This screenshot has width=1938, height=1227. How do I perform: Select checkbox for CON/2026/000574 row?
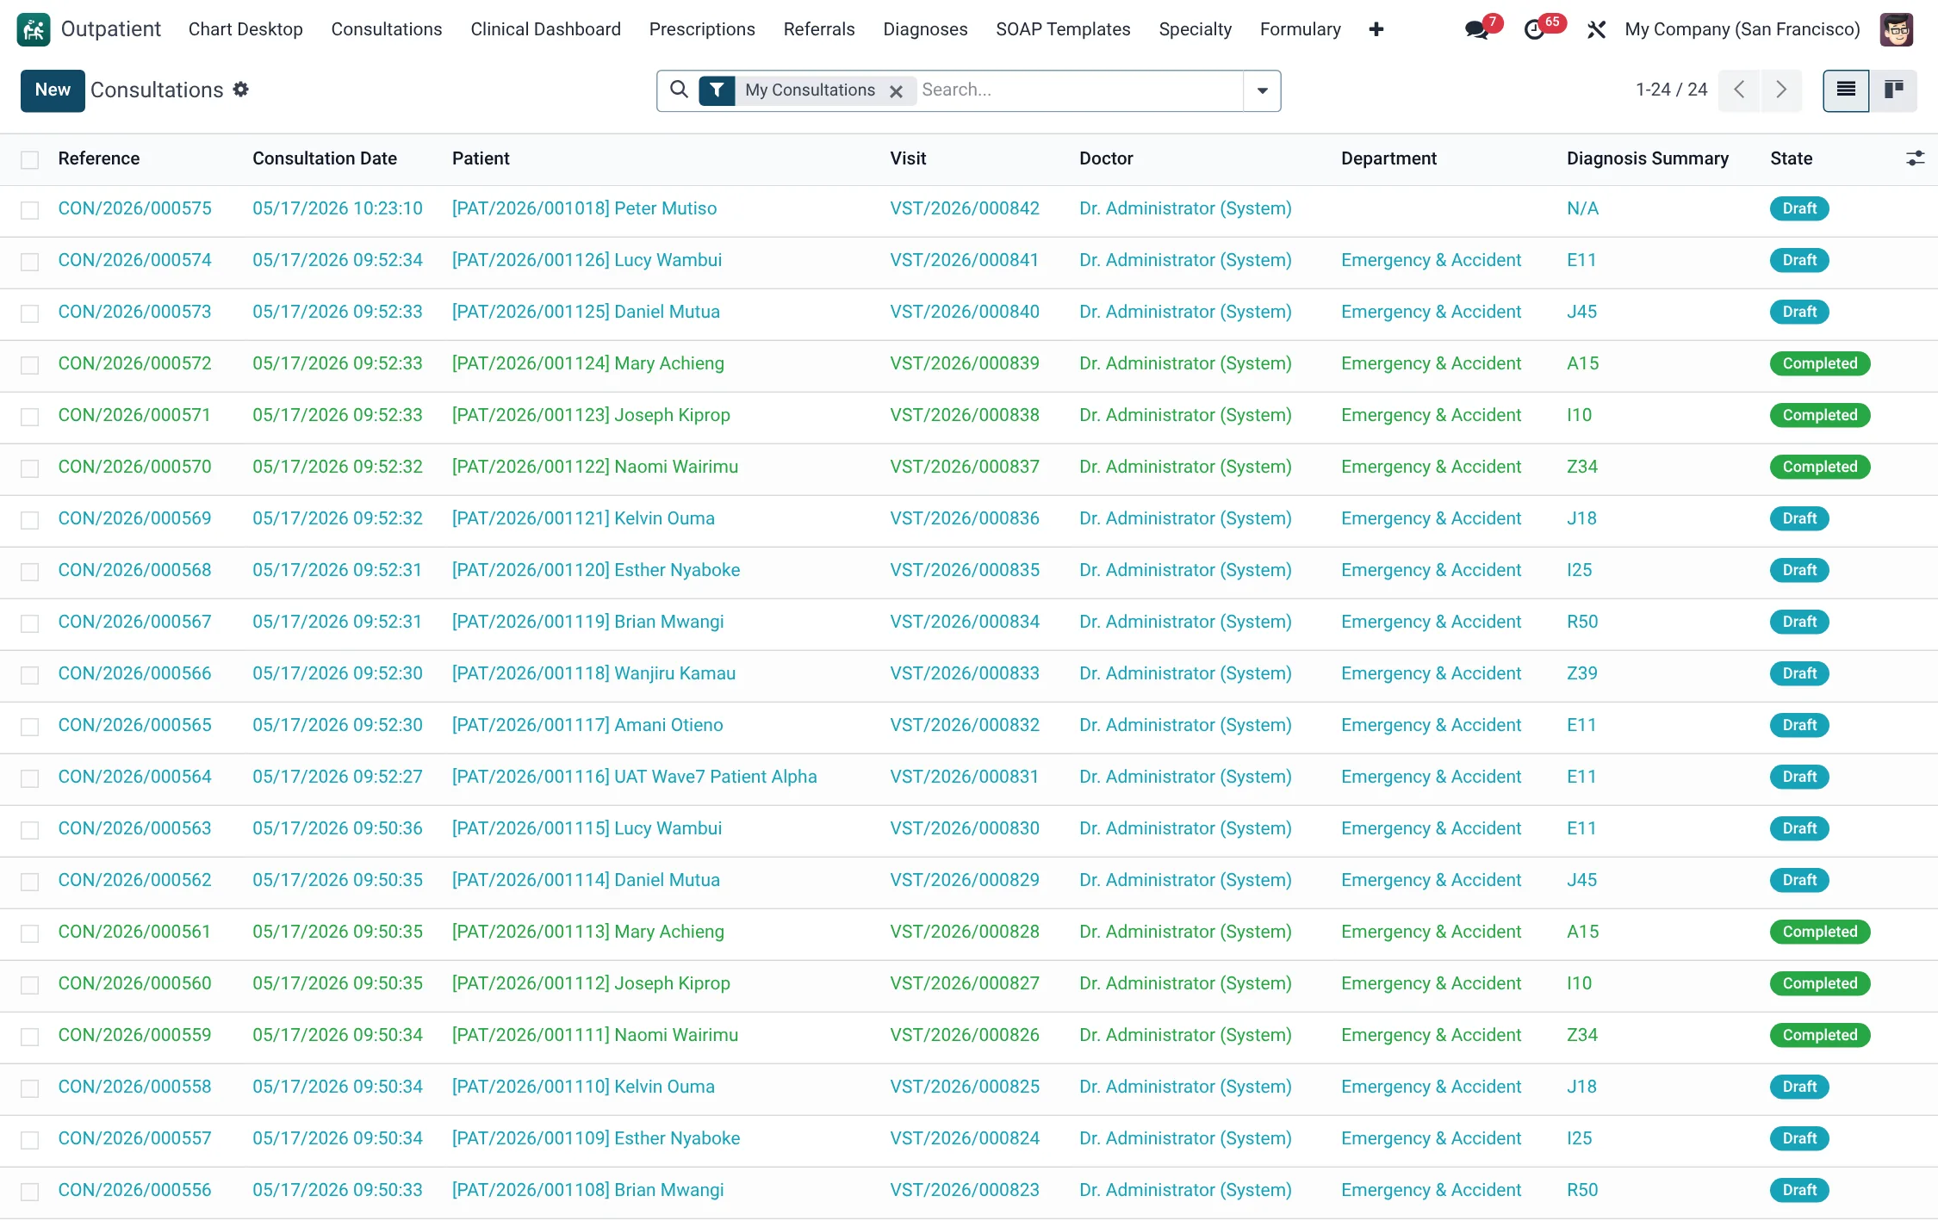[x=30, y=261]
